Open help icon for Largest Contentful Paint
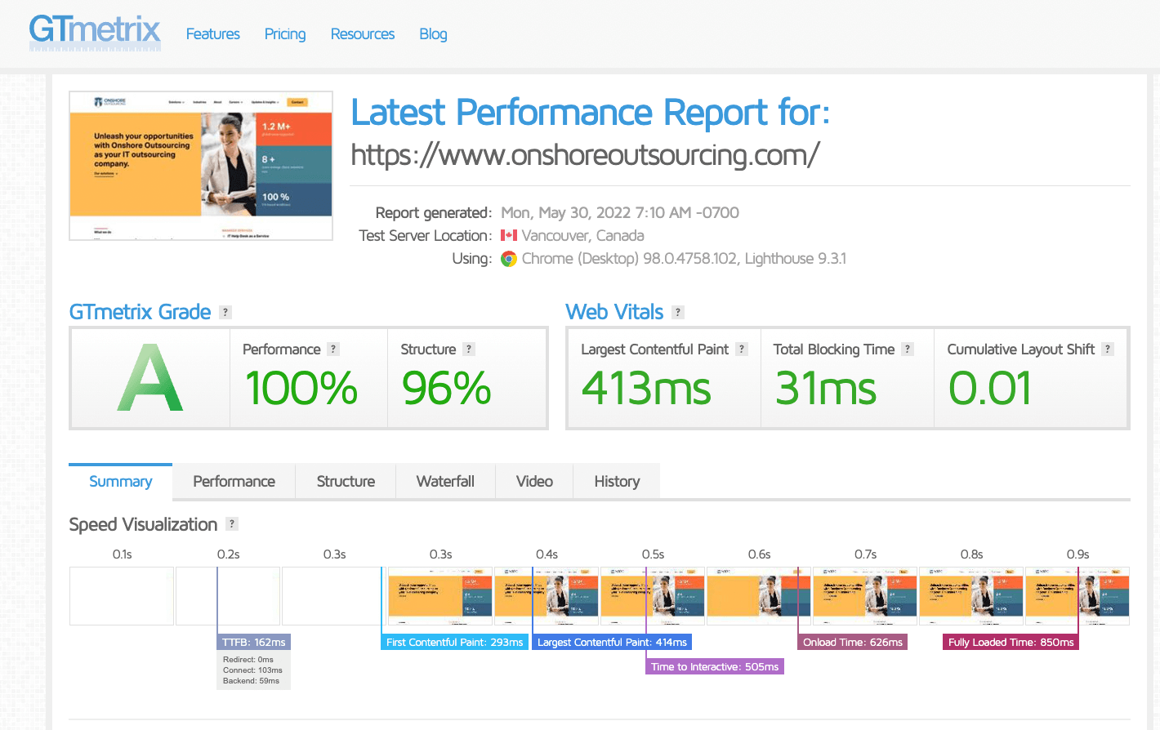 tap(742, 349)
